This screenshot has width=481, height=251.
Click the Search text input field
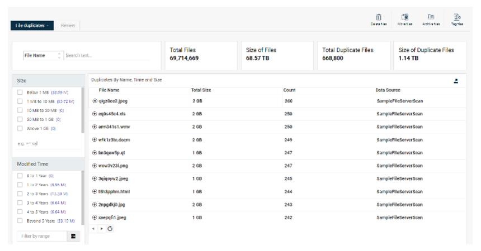106,56
